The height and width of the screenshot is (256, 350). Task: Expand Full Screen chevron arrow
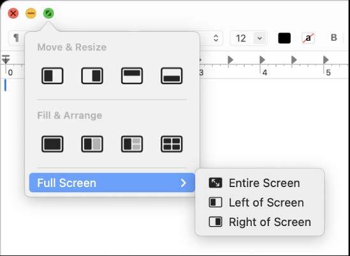coord(183,183)
